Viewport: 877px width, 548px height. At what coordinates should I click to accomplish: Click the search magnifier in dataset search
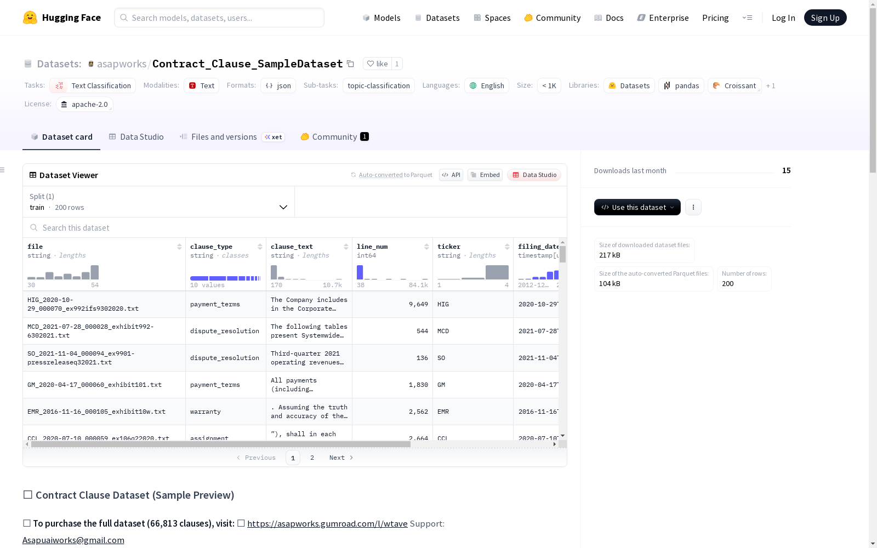pyautogui.click(x=34, y=227)
